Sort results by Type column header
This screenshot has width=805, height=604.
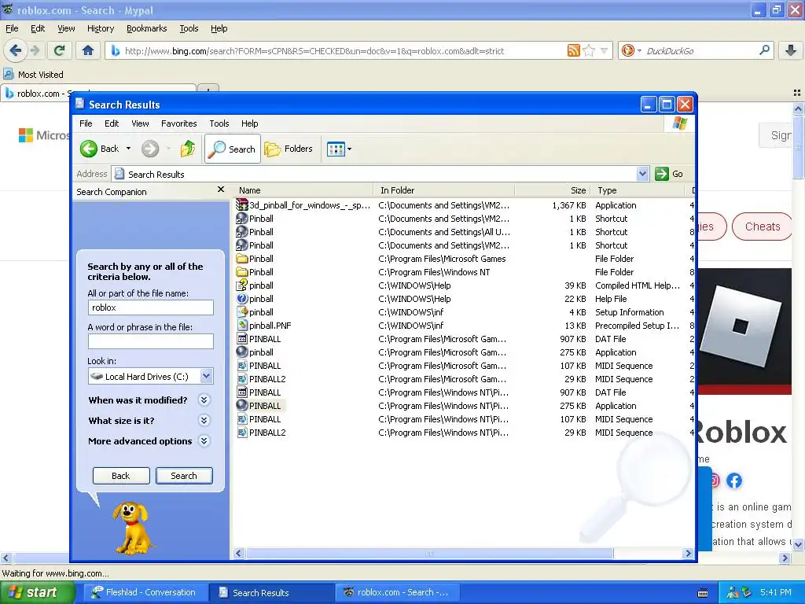coord(638,190)
